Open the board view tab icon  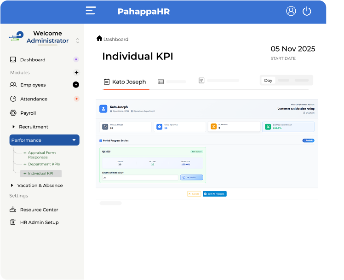coord(201,81)
